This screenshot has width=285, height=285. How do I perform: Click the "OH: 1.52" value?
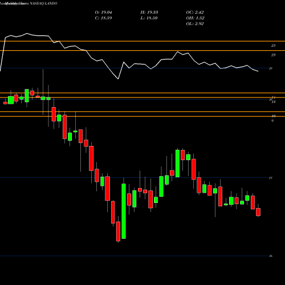[195, 18]
